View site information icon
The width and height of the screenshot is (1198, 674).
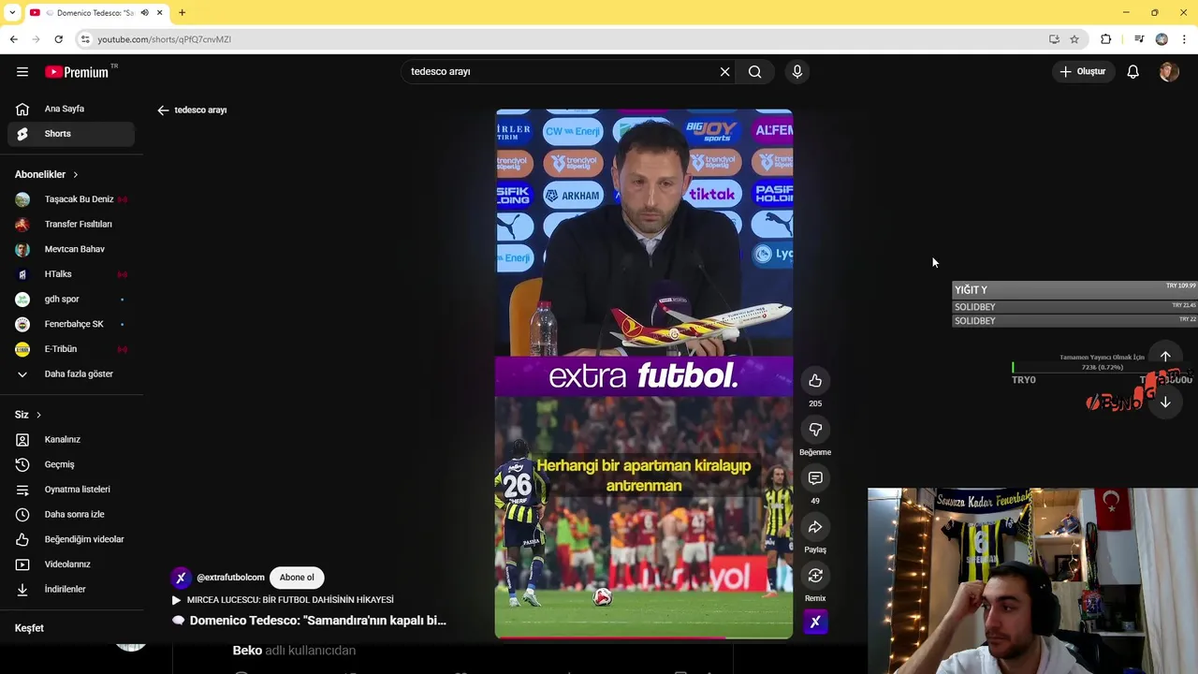tap(84, 39)
